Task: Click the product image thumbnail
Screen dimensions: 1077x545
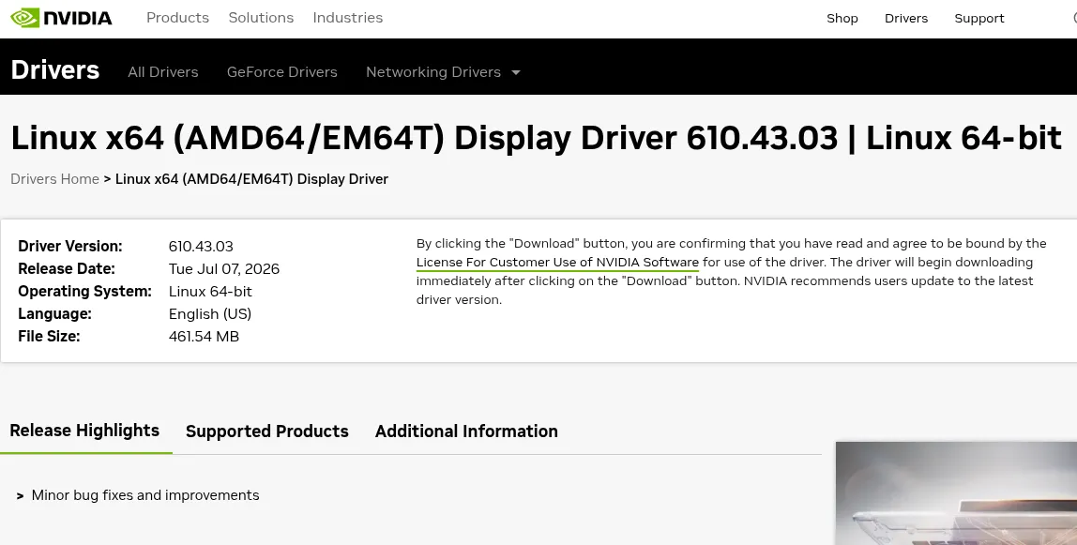Action: click(956, 492)
